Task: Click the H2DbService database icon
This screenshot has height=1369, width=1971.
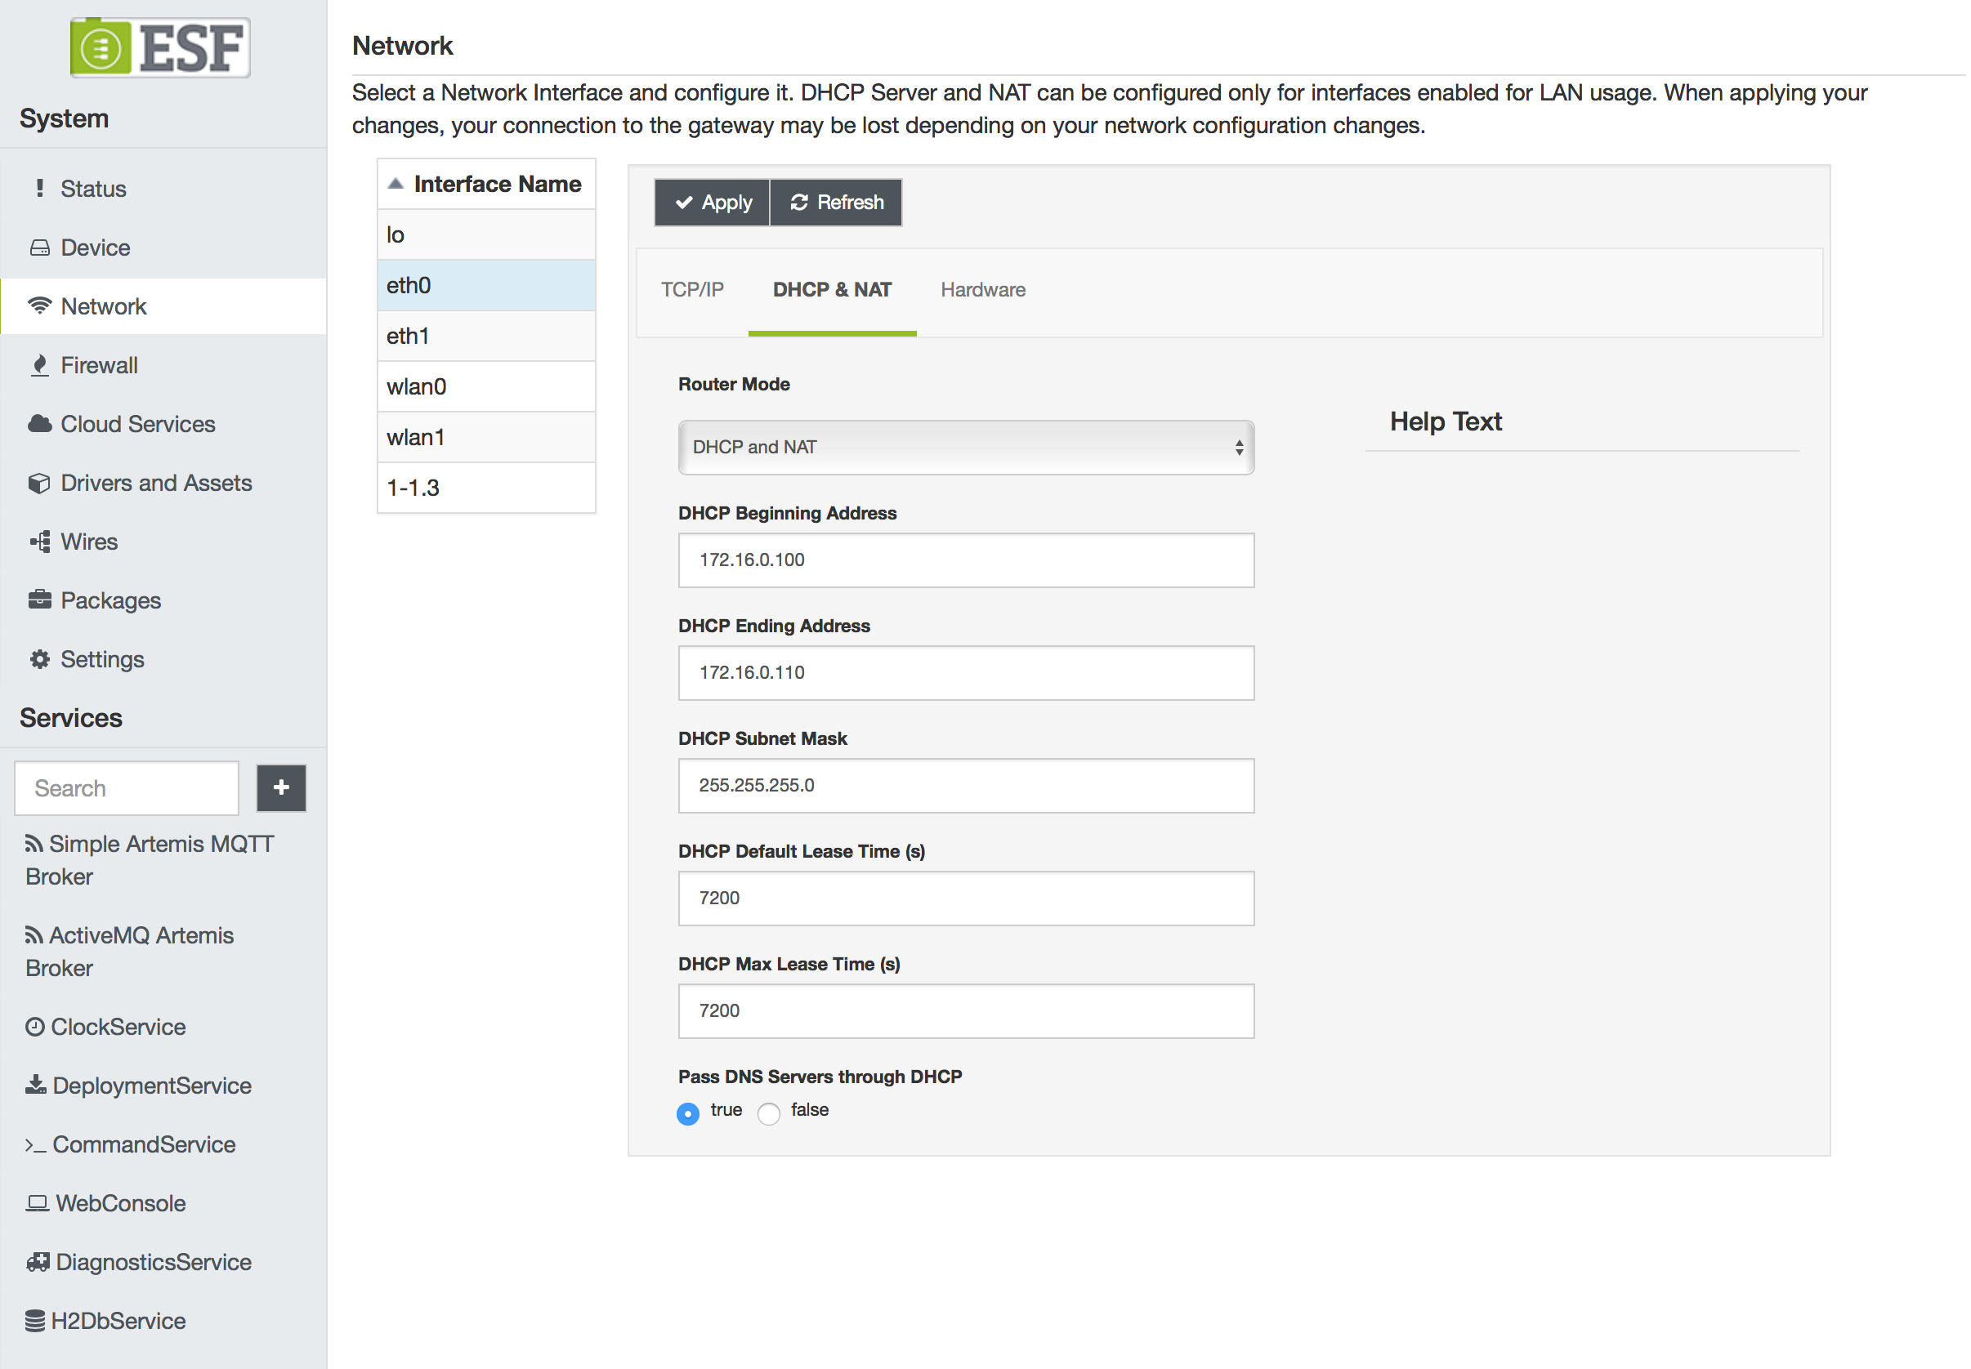Action: tap(35, 1321)
